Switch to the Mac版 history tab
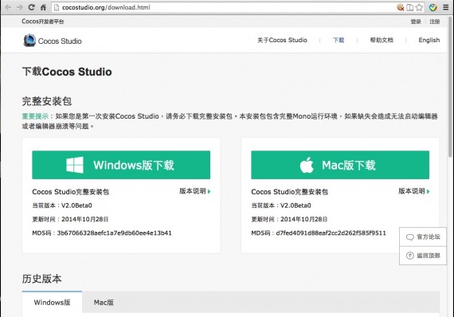454x317 pixels. (104, 303)
